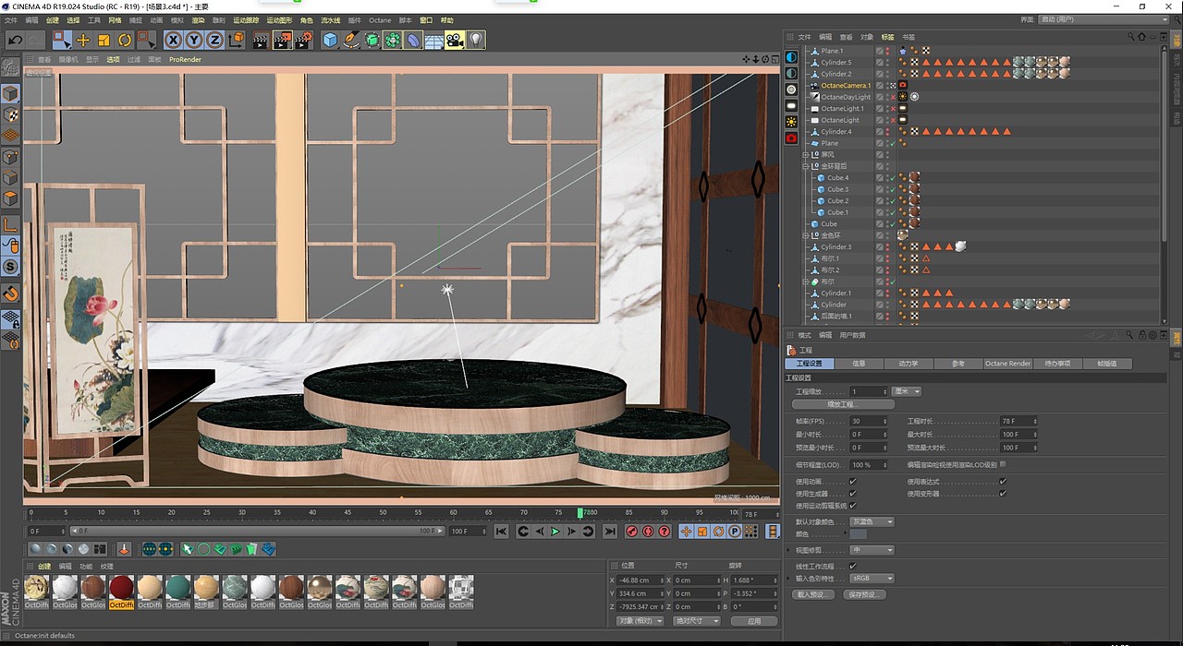
Task: Open the object manager search magnifier
Action: click(1129, 37)
